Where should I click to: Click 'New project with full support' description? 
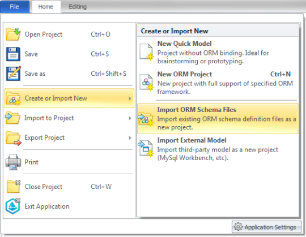pos(225,88)
